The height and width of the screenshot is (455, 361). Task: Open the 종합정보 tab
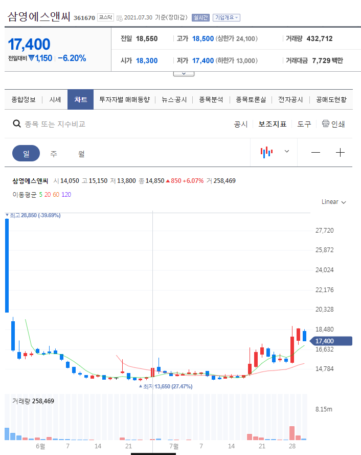click(24, 99)
